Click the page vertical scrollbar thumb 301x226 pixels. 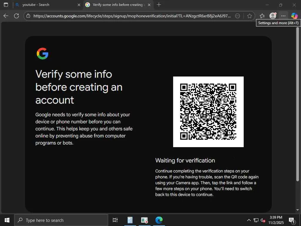[297, 104]
